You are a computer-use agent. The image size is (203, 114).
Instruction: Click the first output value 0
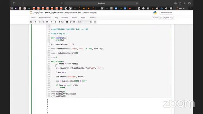click(x=48, y=100)
